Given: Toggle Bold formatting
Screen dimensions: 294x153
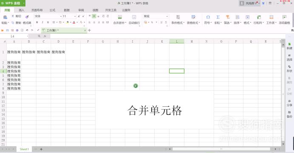Looking at the screenshot, I should coord(37,22).
